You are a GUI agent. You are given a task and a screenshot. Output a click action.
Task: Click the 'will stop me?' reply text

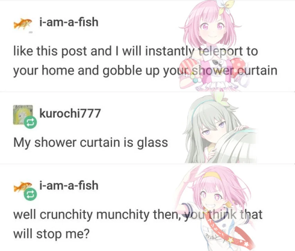click(51, 234)
